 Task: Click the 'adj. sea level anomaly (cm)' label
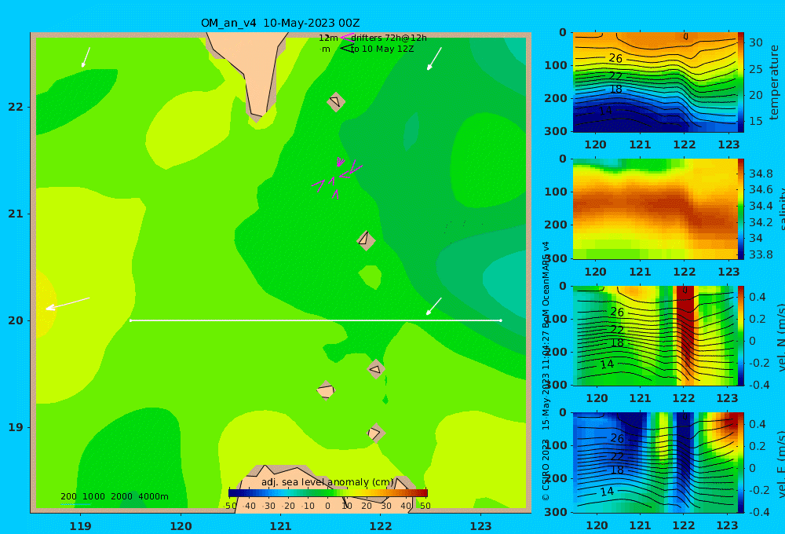[327, 482]
